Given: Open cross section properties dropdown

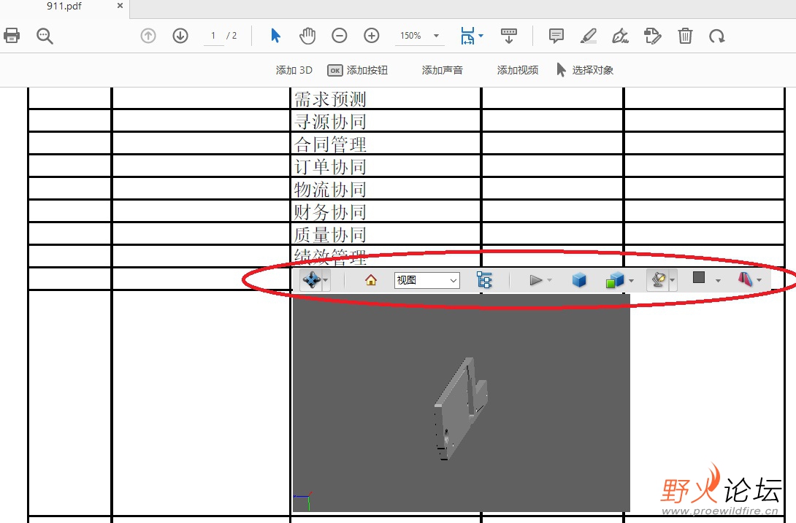Looking at the screenshot, I should click(759, 280).
